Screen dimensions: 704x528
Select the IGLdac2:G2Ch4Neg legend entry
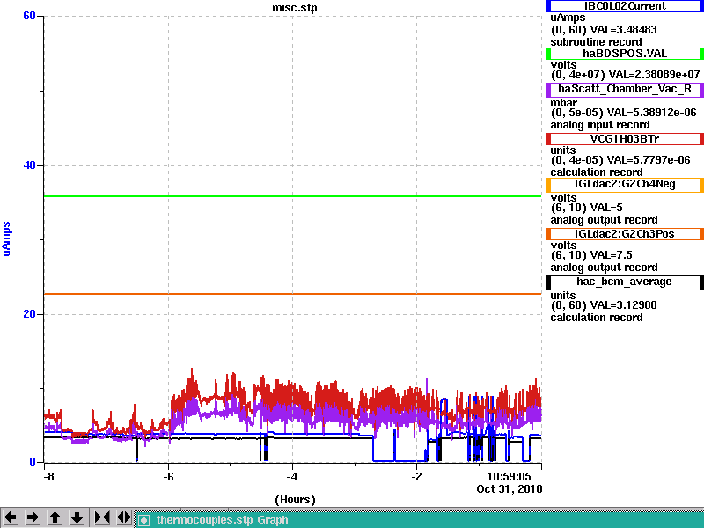(625, 185)
